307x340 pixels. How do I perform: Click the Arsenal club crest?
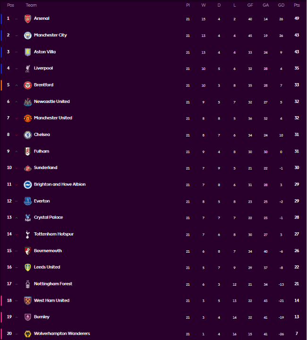pos(27,19)
